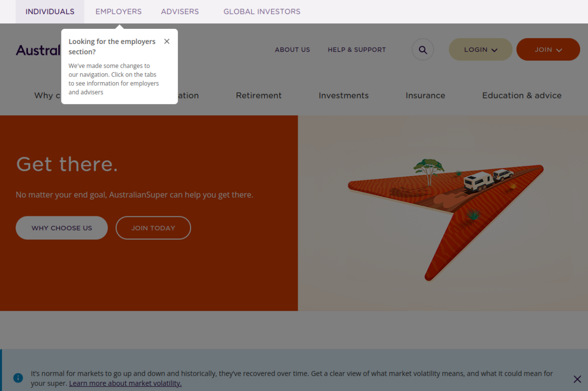Switch to the Employers tab
This screenshot has height=391, width=588.
coord(119,11)
